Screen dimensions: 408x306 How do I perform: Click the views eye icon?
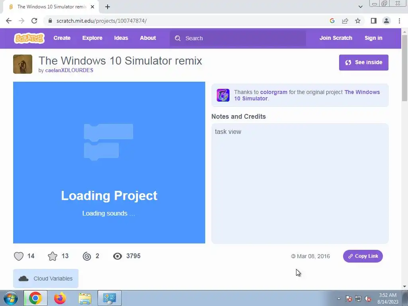(x=118, y=256)
